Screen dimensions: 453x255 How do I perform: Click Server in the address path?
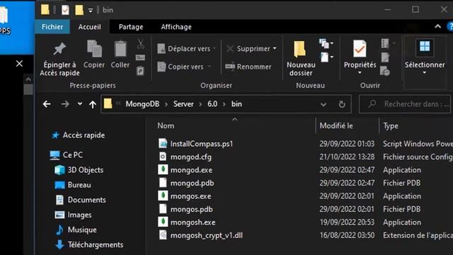183,104
